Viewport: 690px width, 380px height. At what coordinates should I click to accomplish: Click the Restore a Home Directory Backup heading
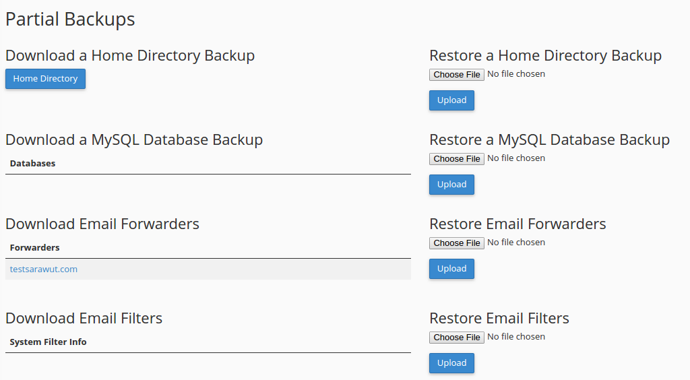click(545, 56)
